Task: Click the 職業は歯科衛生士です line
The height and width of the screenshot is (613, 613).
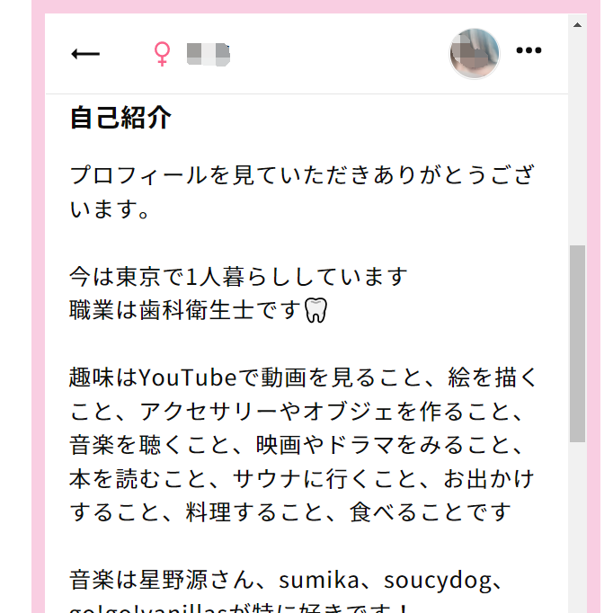Action: [185, 310]
